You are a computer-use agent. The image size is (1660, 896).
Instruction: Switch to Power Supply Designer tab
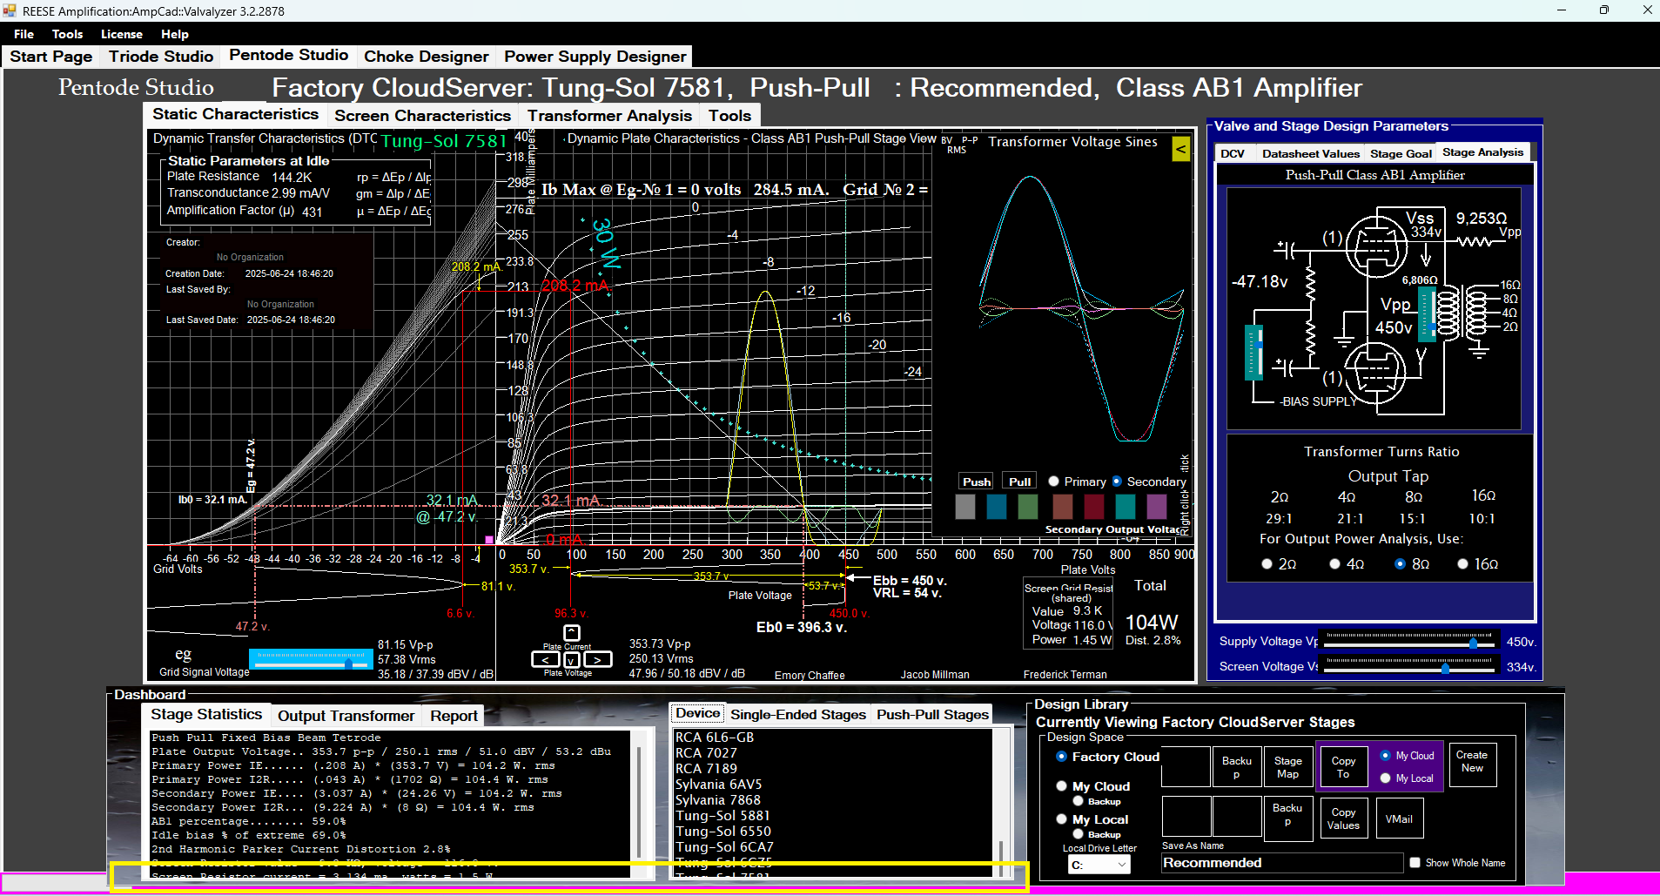pyautogui.click(x=595, y=57)
